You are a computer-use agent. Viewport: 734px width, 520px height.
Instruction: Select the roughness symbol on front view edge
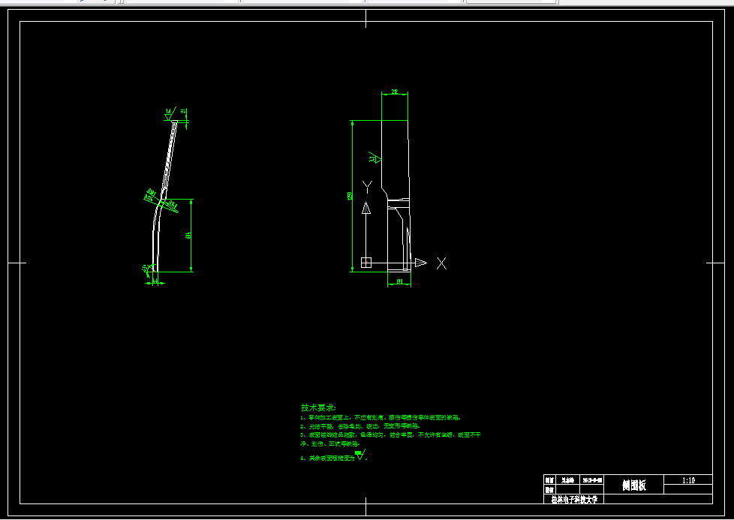pos(375,158)
